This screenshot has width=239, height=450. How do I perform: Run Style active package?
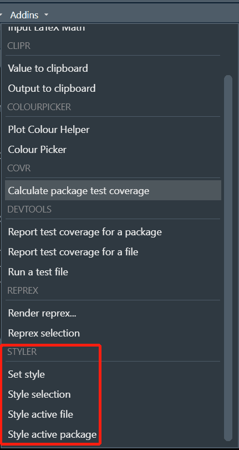[x=113, y=434]
